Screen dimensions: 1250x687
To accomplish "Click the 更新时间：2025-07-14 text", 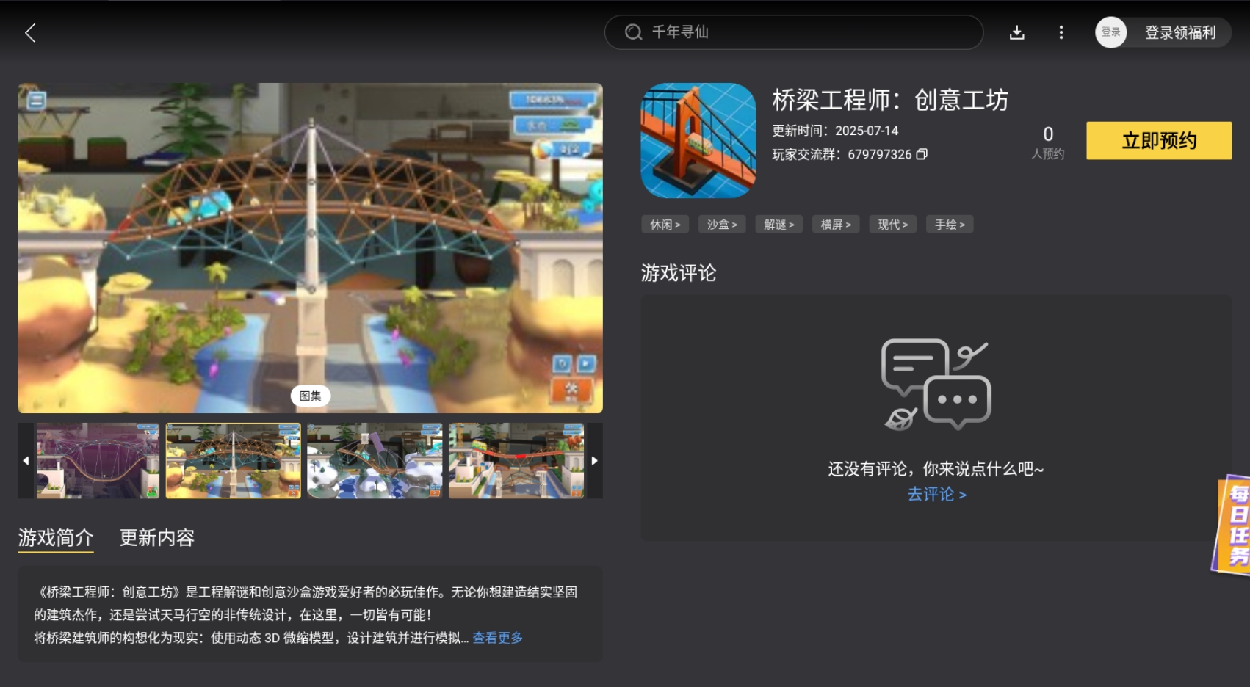I will pyautogui.click(x=835, y=131).
